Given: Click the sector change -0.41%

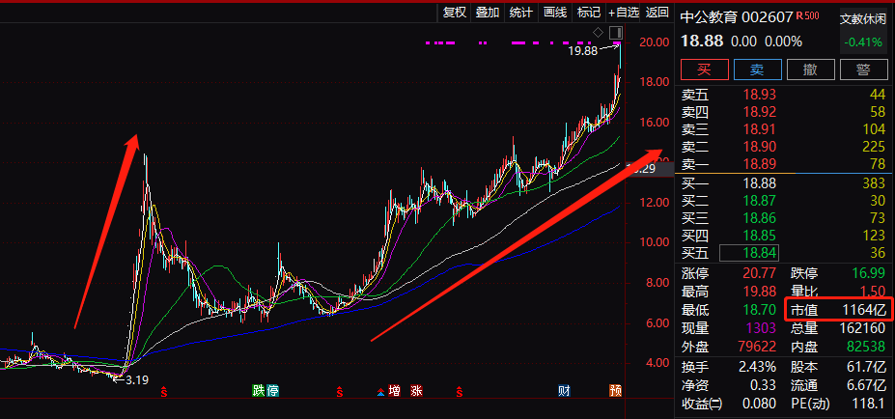Looking at the screenshot, I should (x=863, y=42).
